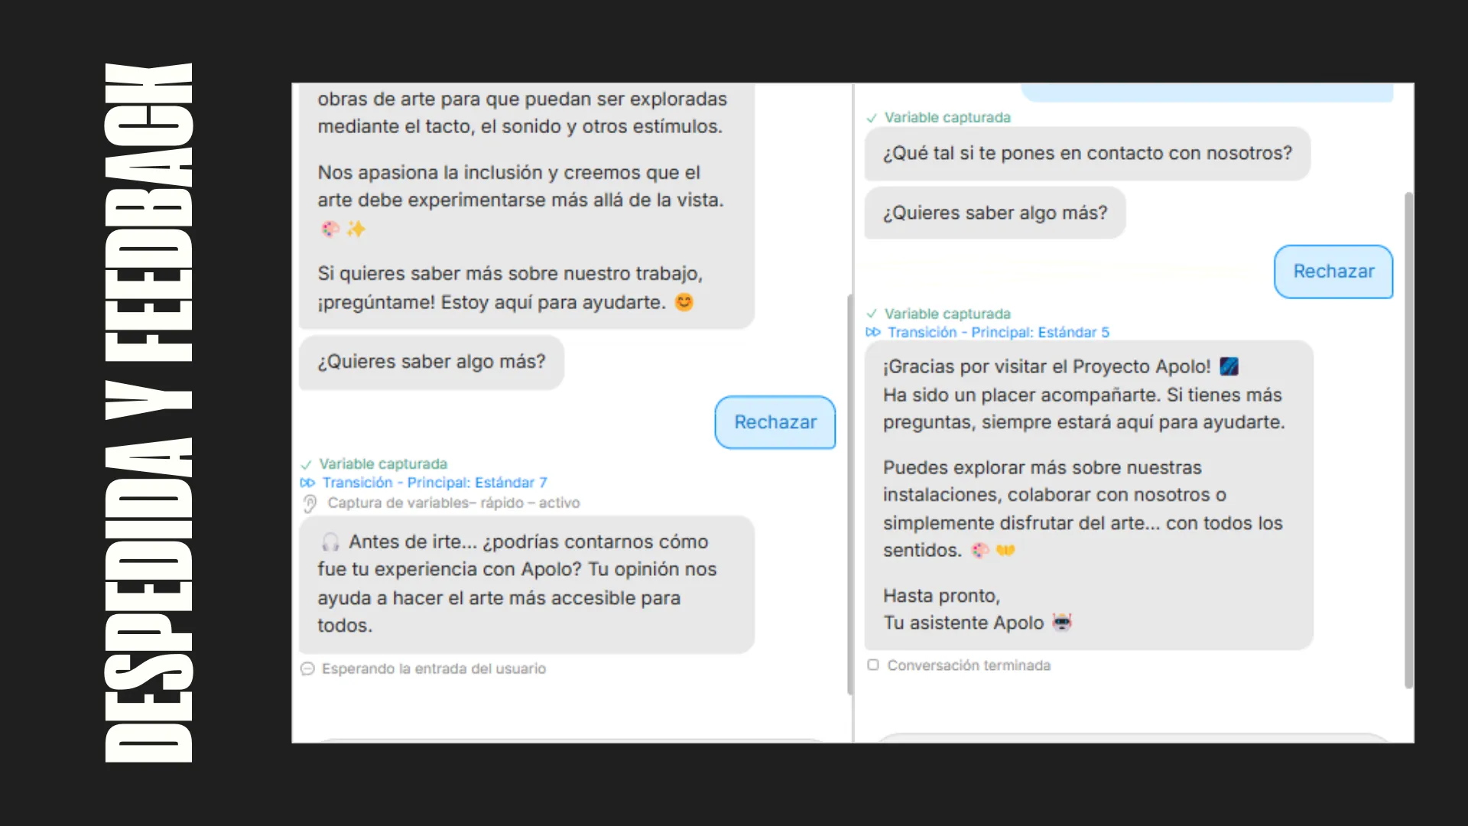Click the left '¿Quieres saber algo más?' bubble
The width and height of the screenshot is (1468, 826).
(x=431, y=363)
